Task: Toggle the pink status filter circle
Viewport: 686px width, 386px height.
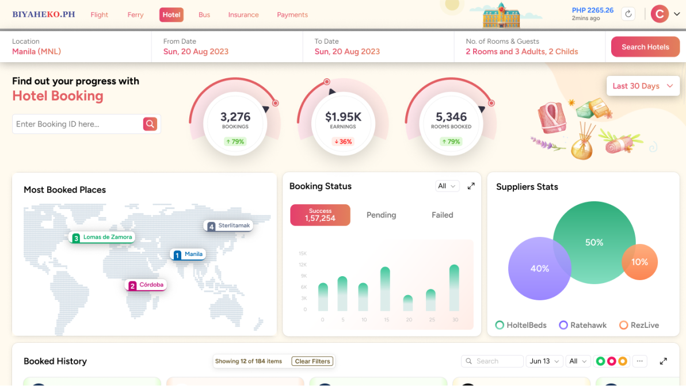Action: [x=611, y=361]
